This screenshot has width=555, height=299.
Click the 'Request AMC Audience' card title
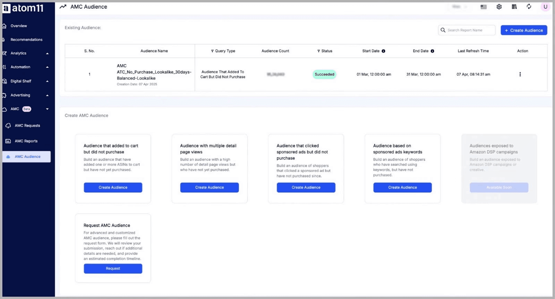tap(107, 225)
